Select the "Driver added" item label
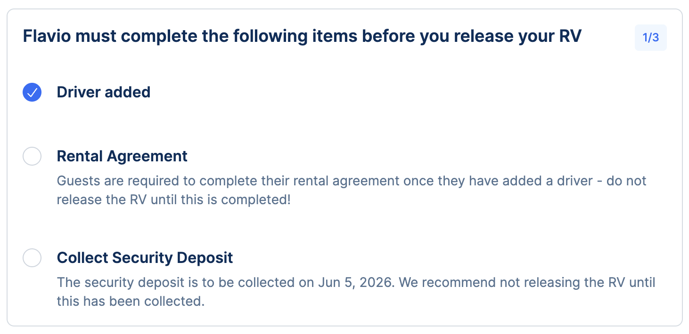 [104, 92]
